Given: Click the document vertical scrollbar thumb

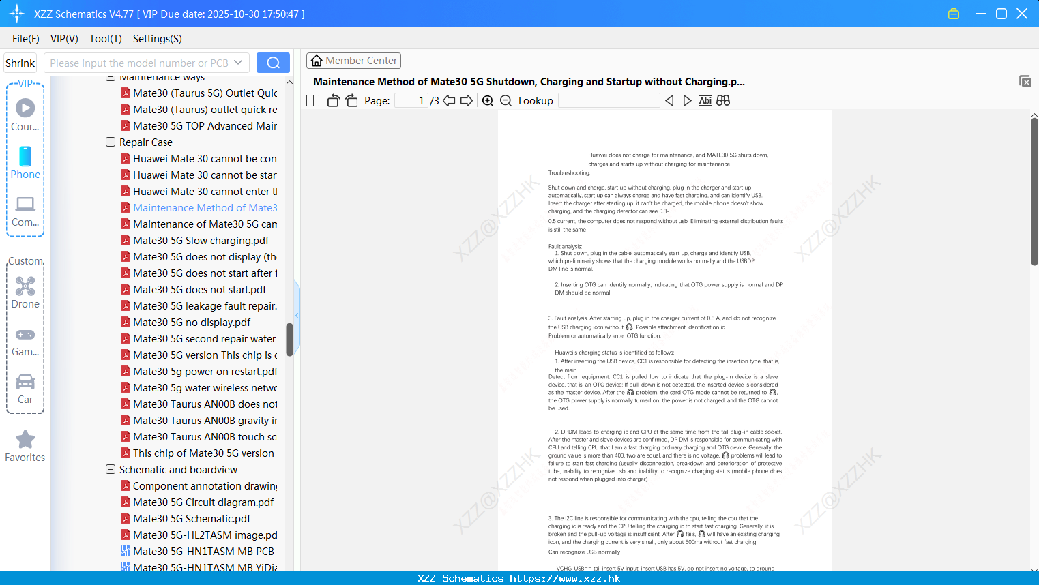Looking at the screenshot, I should coord(1034,192).
